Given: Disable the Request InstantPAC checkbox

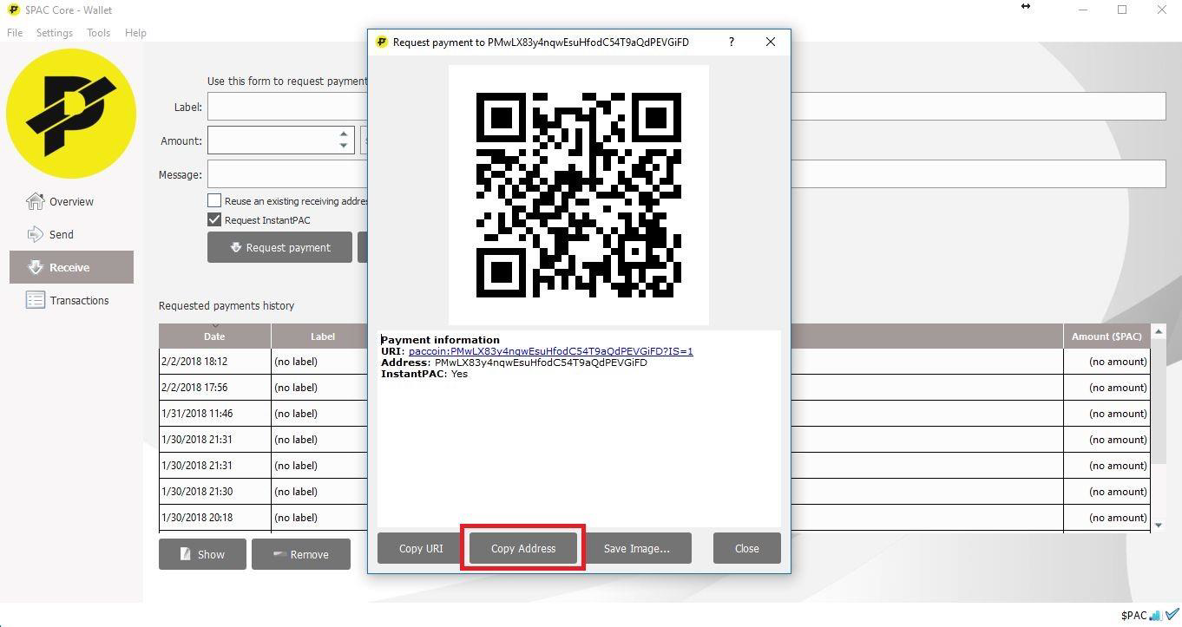Looking at the screenshot, I should click(214, 219).
